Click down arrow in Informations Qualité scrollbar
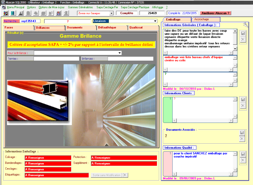Image resolution: width=253 pixels, height=185 pixels. coord(235,170)
